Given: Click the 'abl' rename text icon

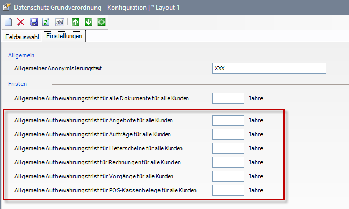Looking at the screenshot, I should point(60,22).
